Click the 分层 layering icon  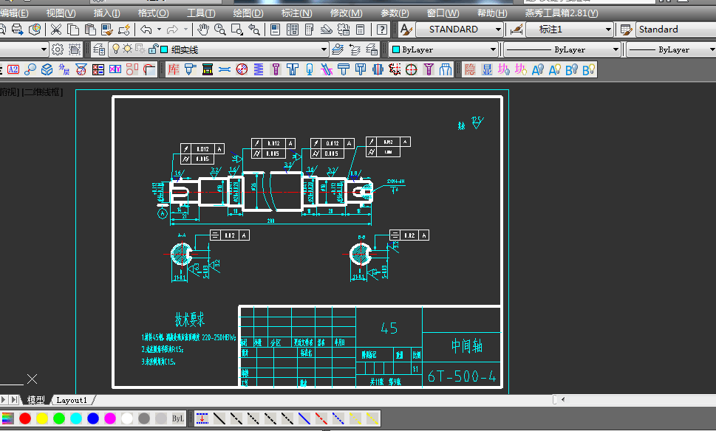coord(64,69)
